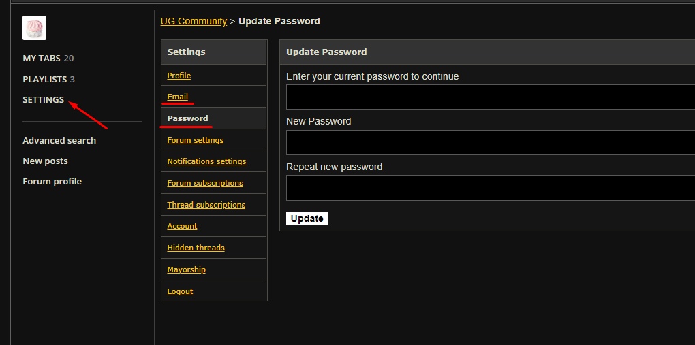Open Hidden threads link
The width and height of the screenshot is (695, 345).
[196, 248]
